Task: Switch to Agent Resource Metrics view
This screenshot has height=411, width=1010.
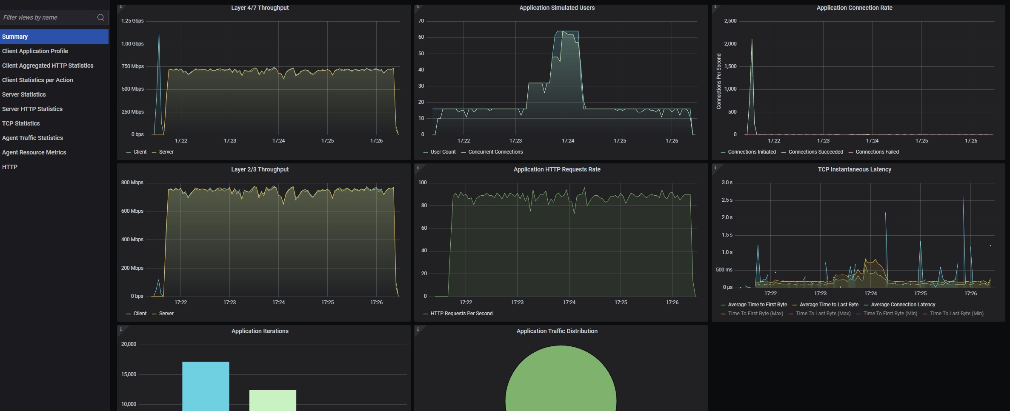Action: tap(34, 152)
